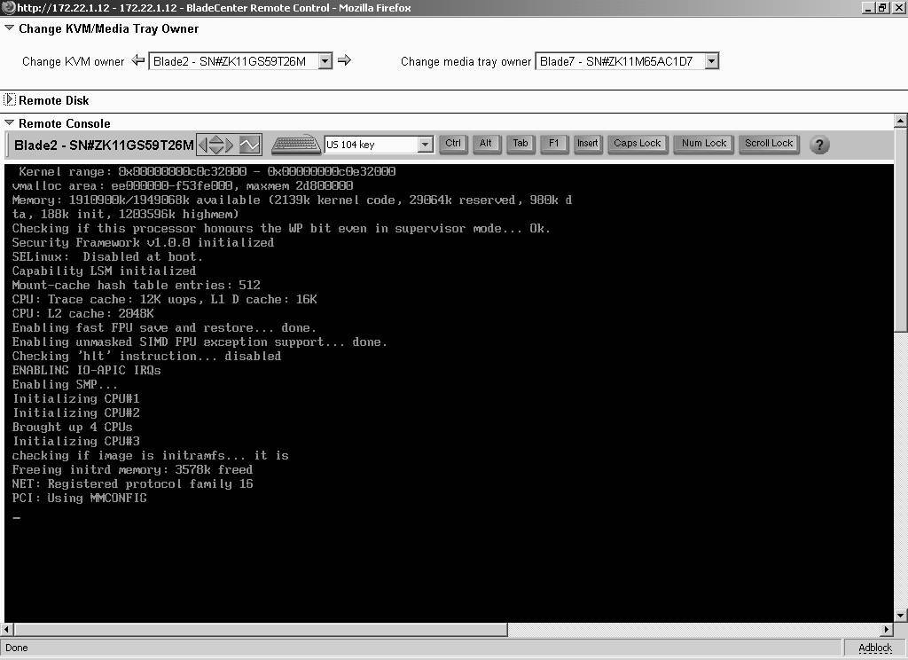Click the video calibration waveform icon
Image resolution: width=908 pixels, height=660 pixels.
[x=250, y=145]
